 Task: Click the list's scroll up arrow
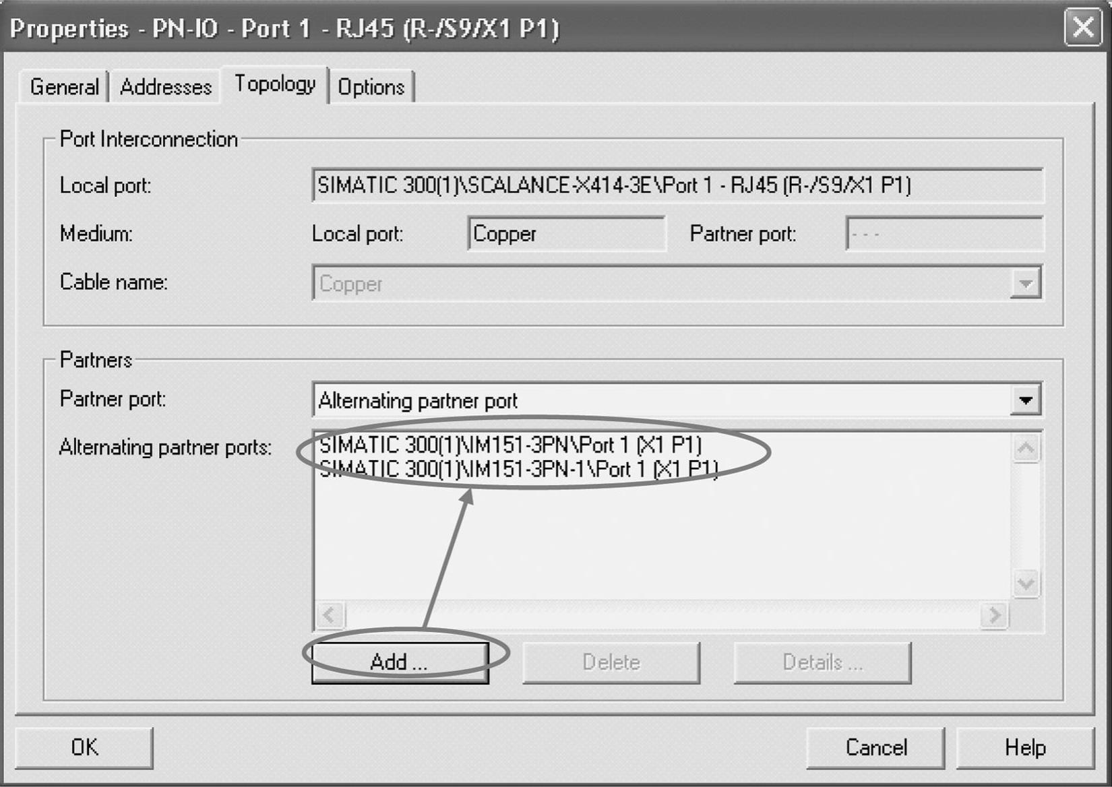[x=1026, y=448]
